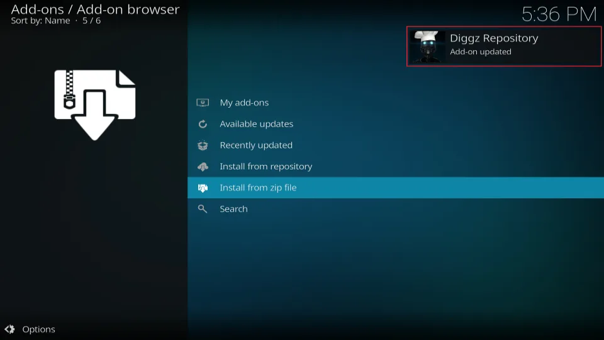Click the Install from zip file icon
Screen dimensions: 604x340
pyautogui.click(x=203, y=188)
